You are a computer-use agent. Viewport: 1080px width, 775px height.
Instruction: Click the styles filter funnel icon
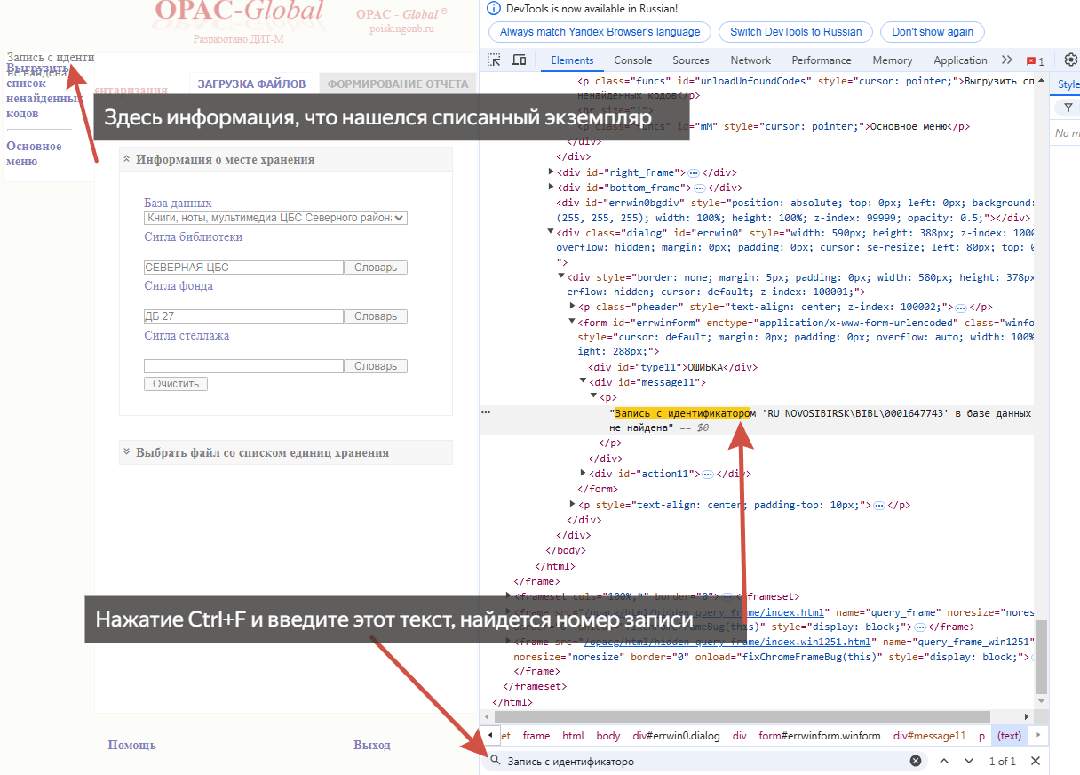(1068, 108)
